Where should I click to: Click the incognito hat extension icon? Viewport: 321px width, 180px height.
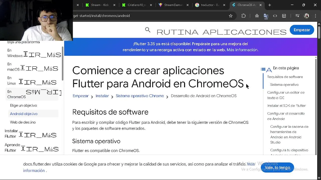pyautogui.click(x=257, y=16)
